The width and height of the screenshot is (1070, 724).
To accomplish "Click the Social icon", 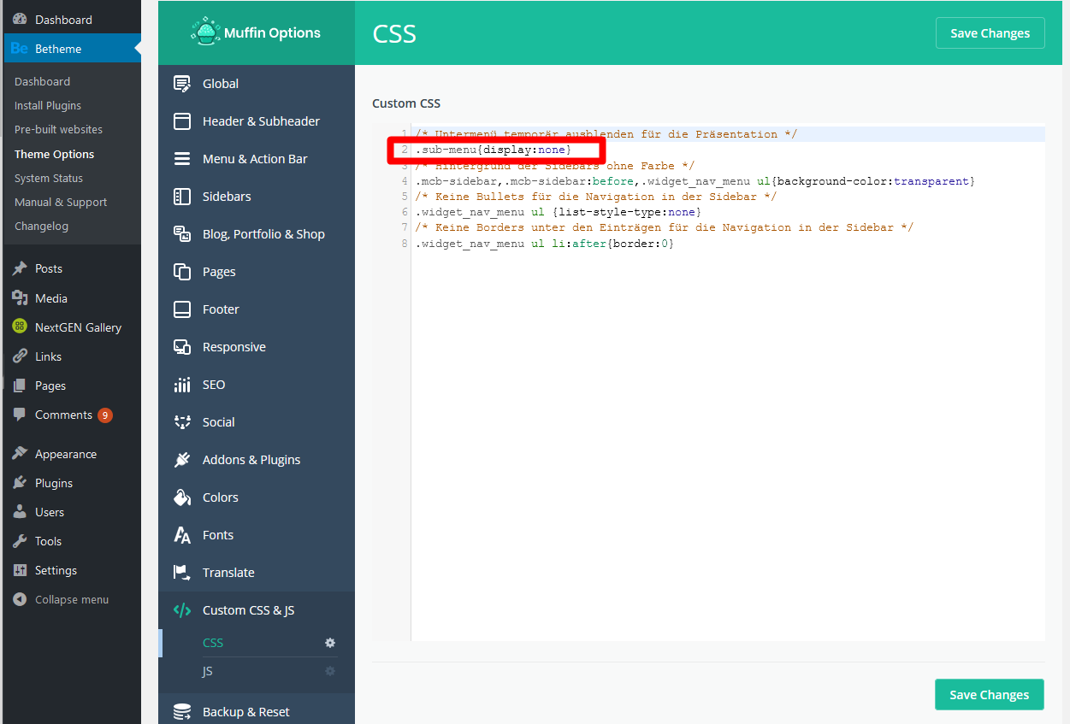I will pyautogui.click(x=182, y=422).
